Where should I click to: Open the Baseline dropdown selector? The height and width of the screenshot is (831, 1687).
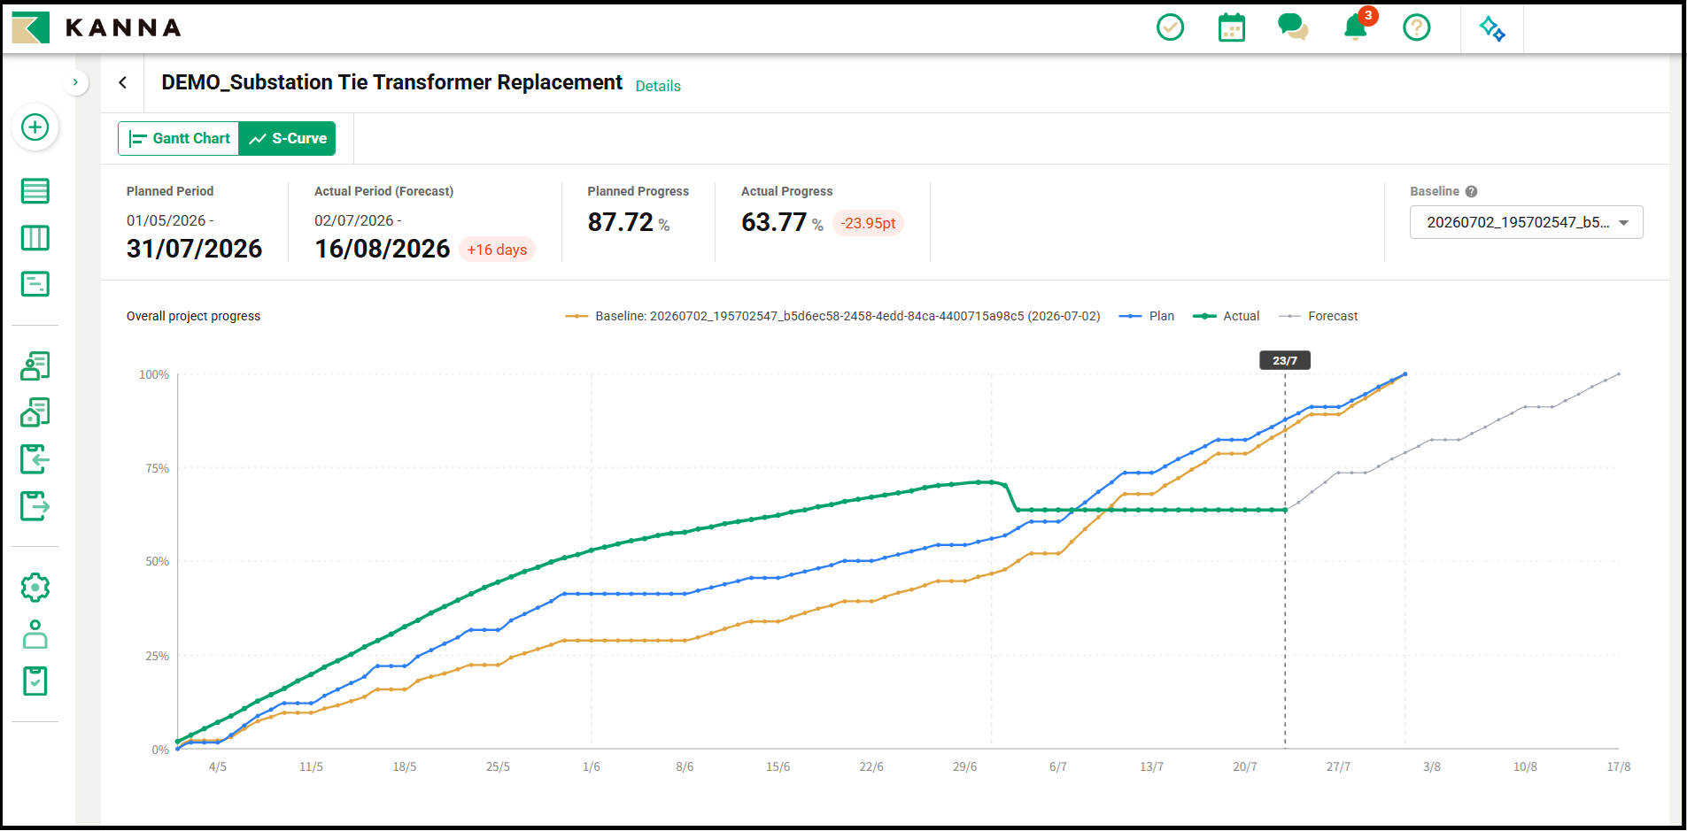click(x=1526, y=222)
